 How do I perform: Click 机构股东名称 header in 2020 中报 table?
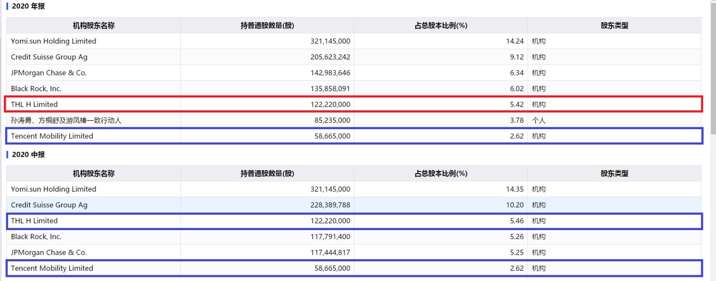(x=94, y=173)
